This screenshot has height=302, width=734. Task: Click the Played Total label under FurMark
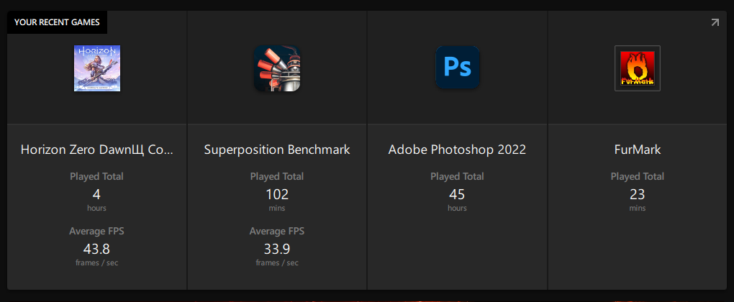[x=638, y=176]
